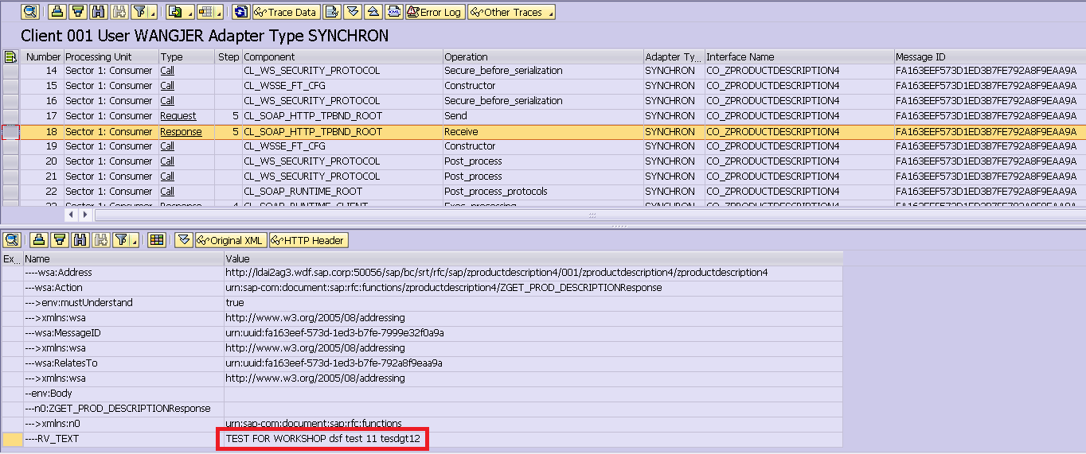
Task: Open XML display icon in top toolbar
Action: [394, 12]
